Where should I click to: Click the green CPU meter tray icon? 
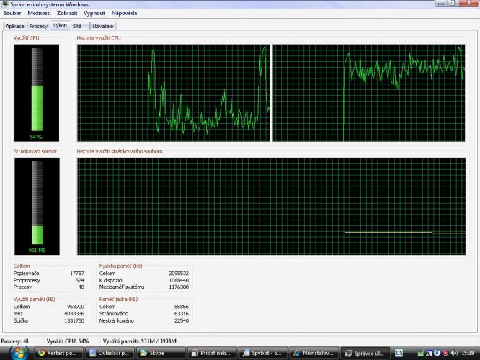click(421, 354)
